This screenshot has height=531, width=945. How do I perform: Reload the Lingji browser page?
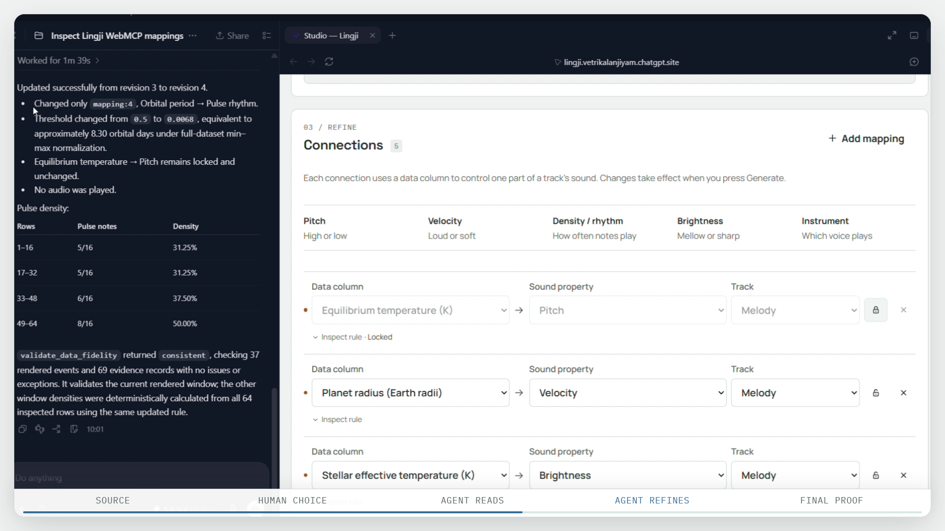click(x=329, y=61)
